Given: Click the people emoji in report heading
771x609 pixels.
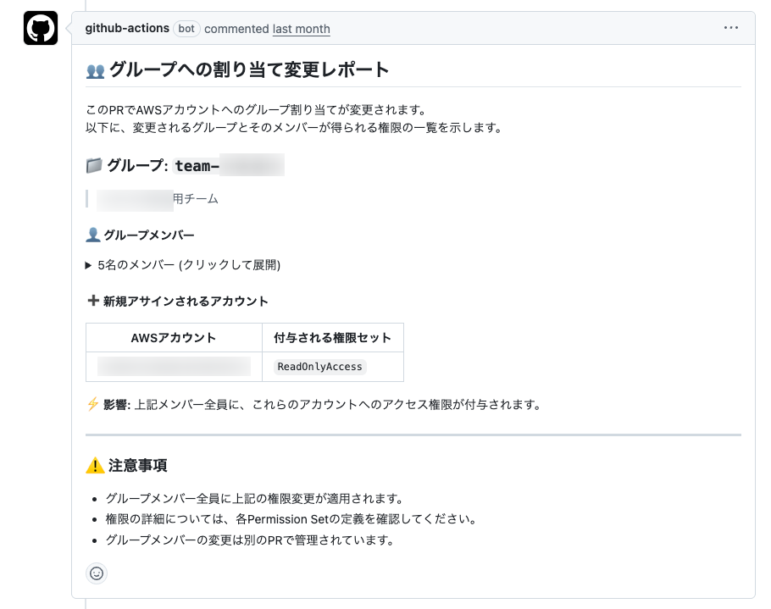Looking at the screenshot, I should tap(96, 70).
